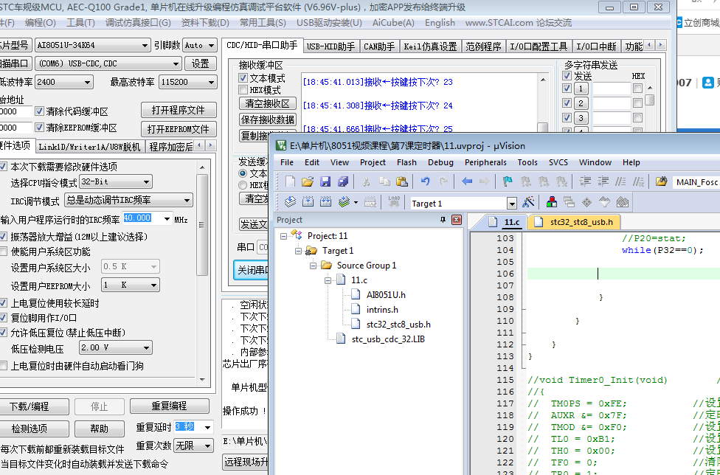Collapse the 11.c node in project tree

point(328,280)
